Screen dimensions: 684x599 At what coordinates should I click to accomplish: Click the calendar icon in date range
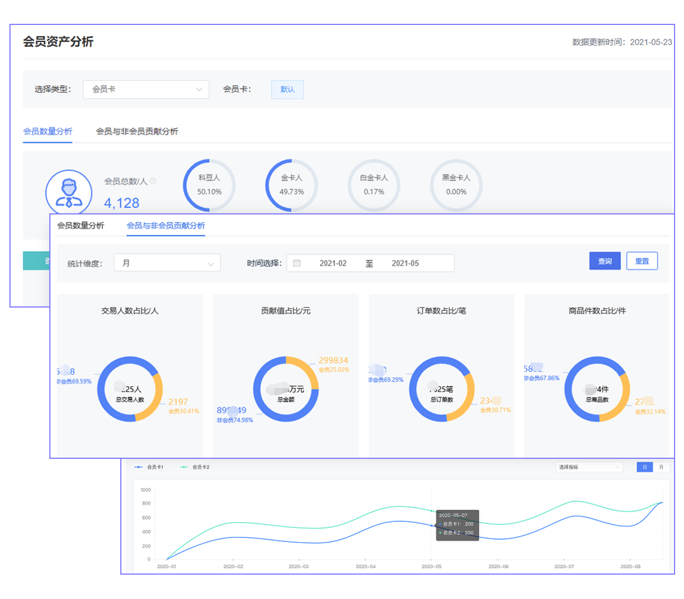point(297,263)
